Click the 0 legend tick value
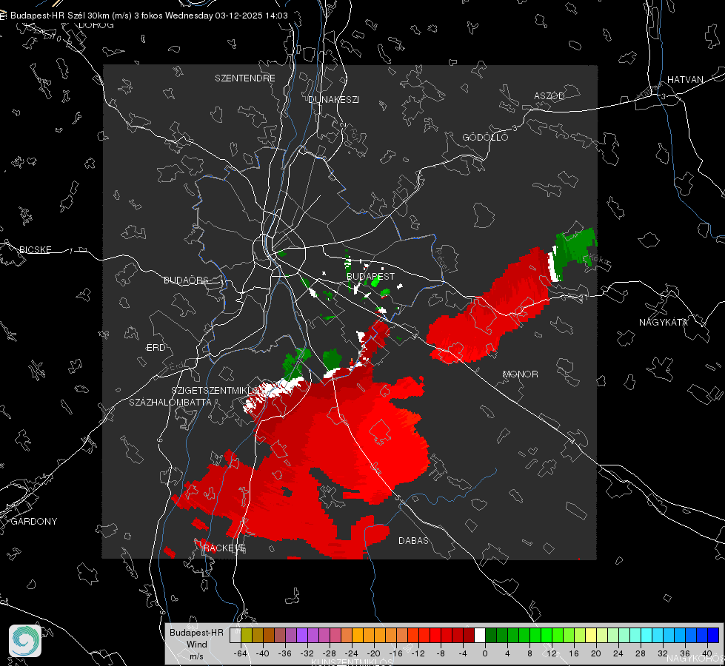 click(x=485, y=653)
